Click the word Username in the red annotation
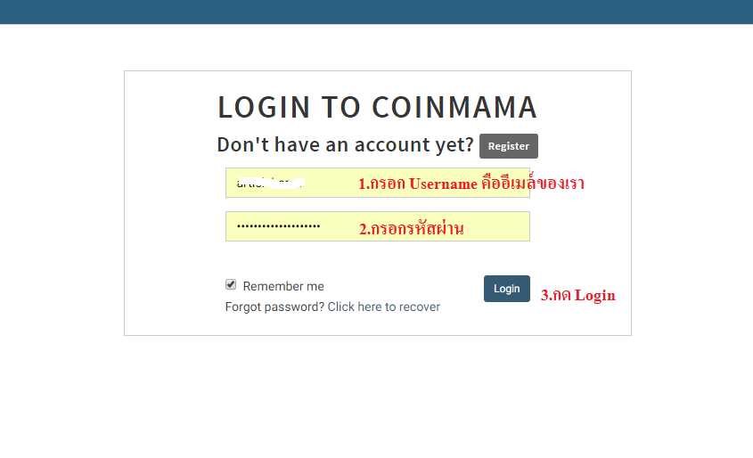 [443, 184]
